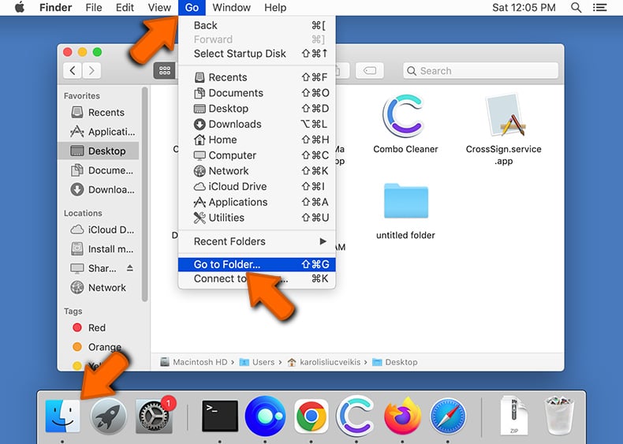Choose Connect to Server menu item
This screenshot has width=623, height=444.
pos(256,278)
